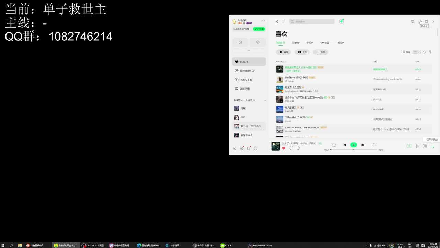Search within the liked songs list
The image size is (440, 248).
pyautogui.click(x=406, y=52)
